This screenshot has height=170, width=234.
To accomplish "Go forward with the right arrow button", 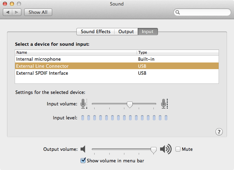I will click(16, 12).
